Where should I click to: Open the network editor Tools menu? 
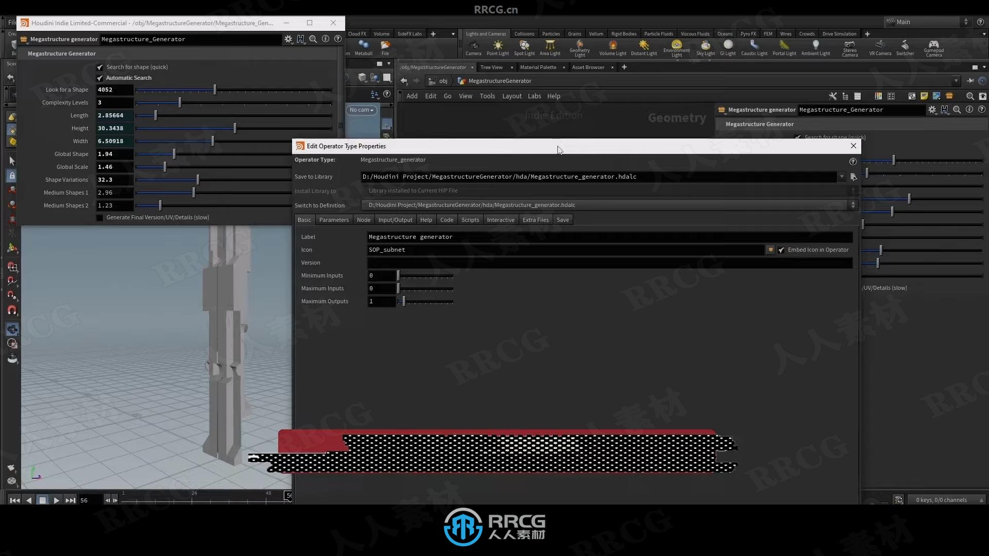[487, 96]
